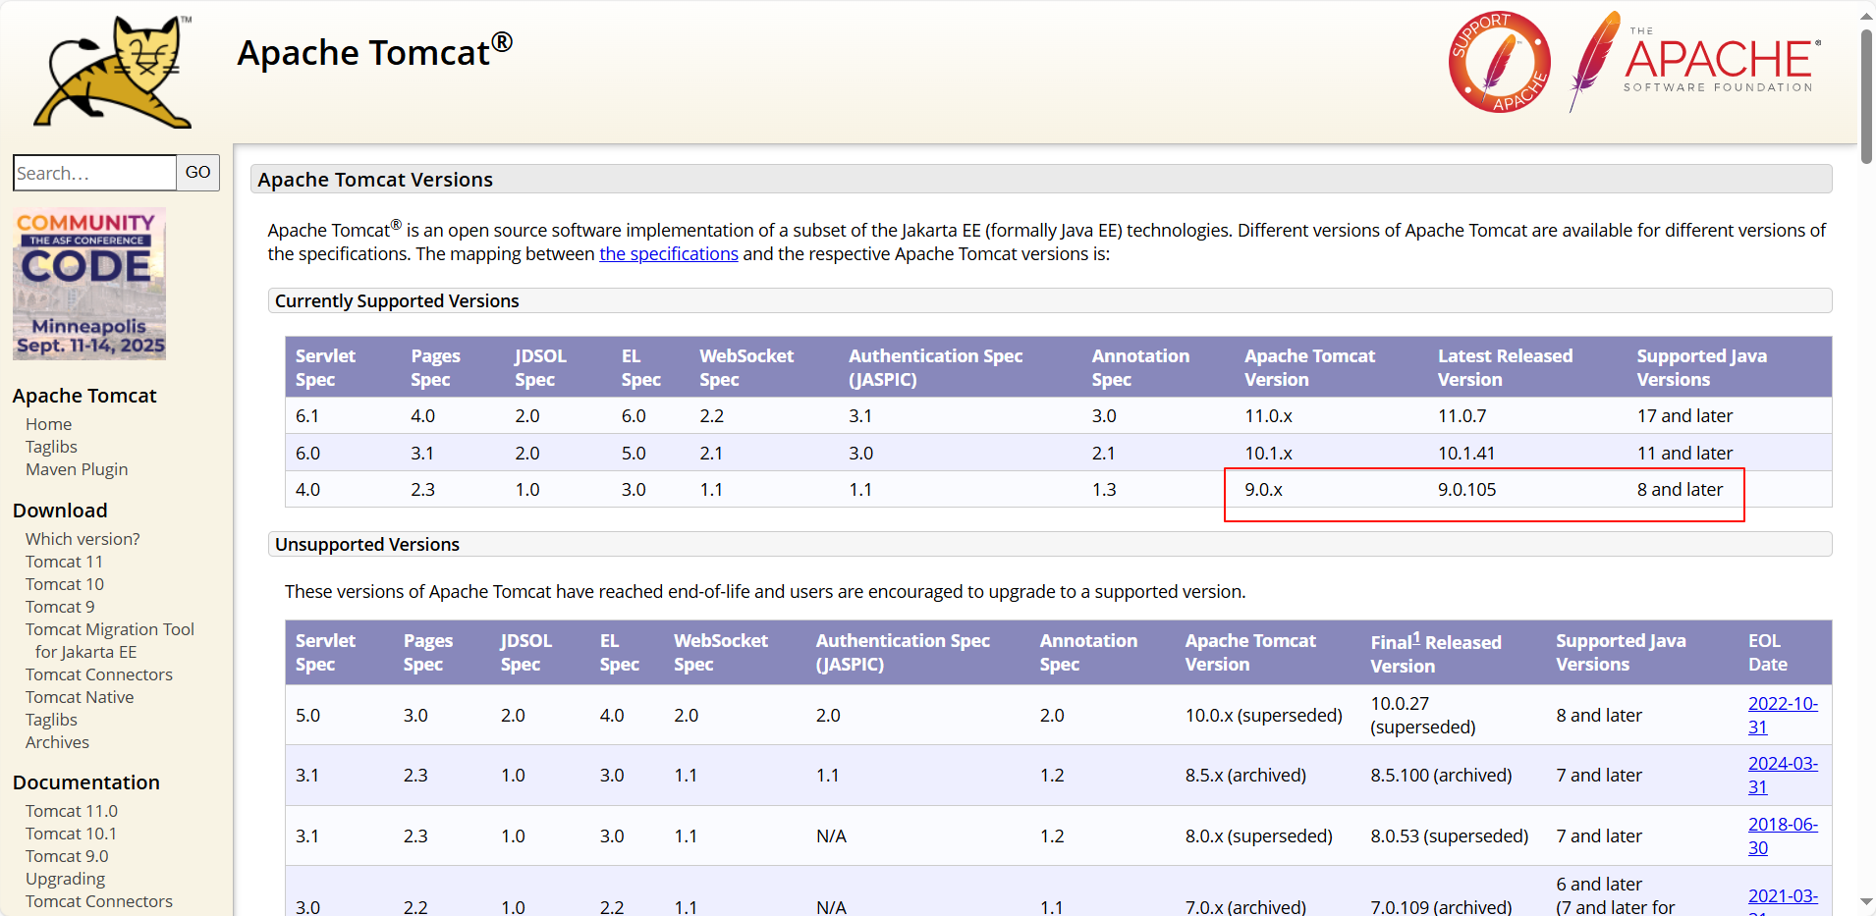The width and height of the screenshot is (1876, 916).
Task: Click the 8.5.100 (archived) released cell
Action: [1441, 776]
